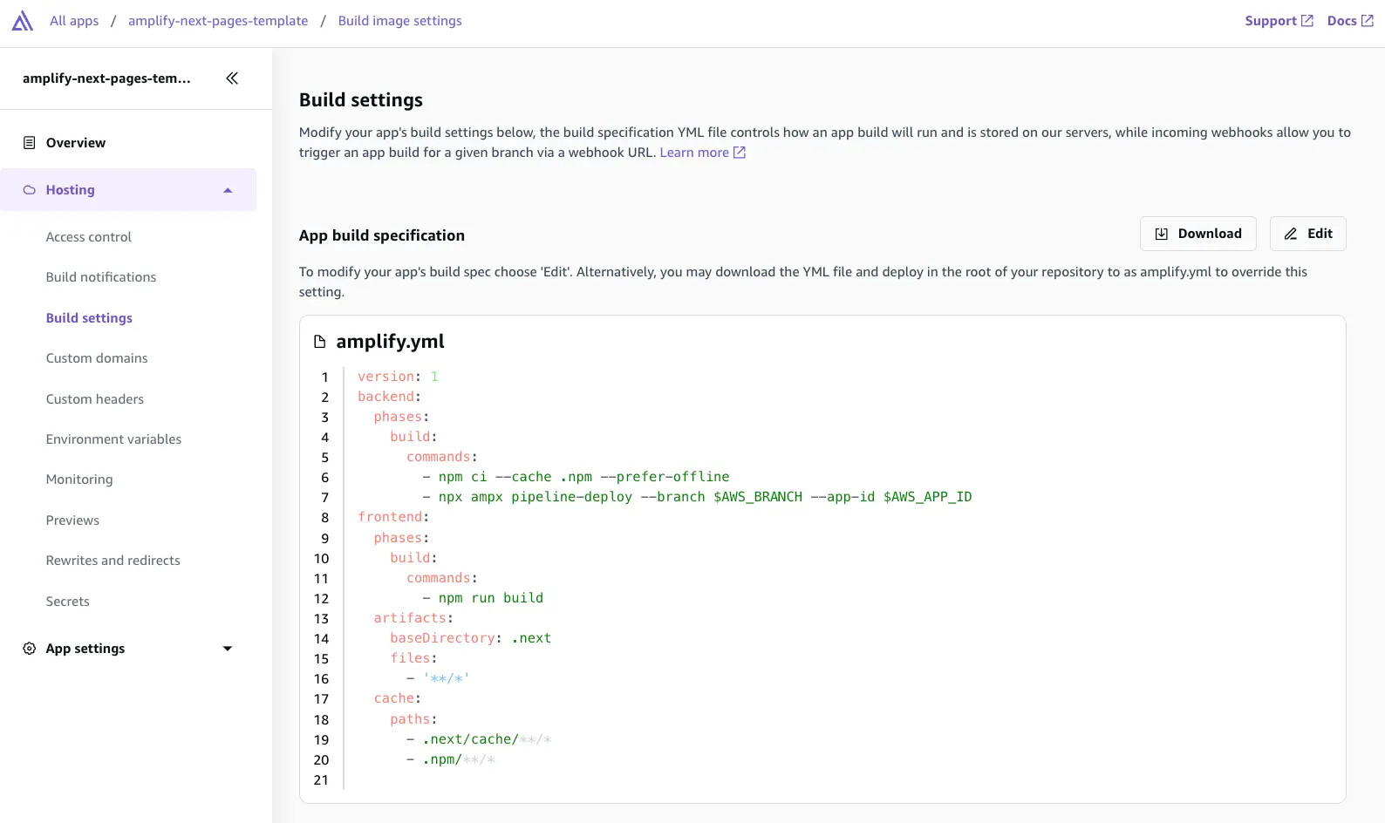Click the AWS Amplify logo icon
1385x823 pixels.
pyautogui.click(x=23, y=21)
